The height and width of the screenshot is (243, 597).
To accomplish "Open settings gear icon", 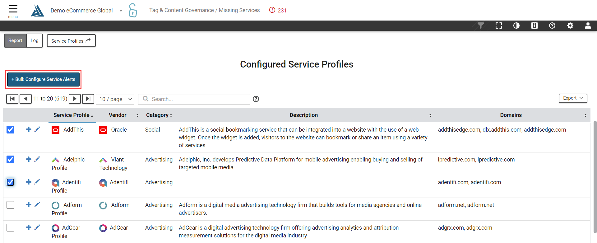I will pyautogui.click(x=570, y=26).
